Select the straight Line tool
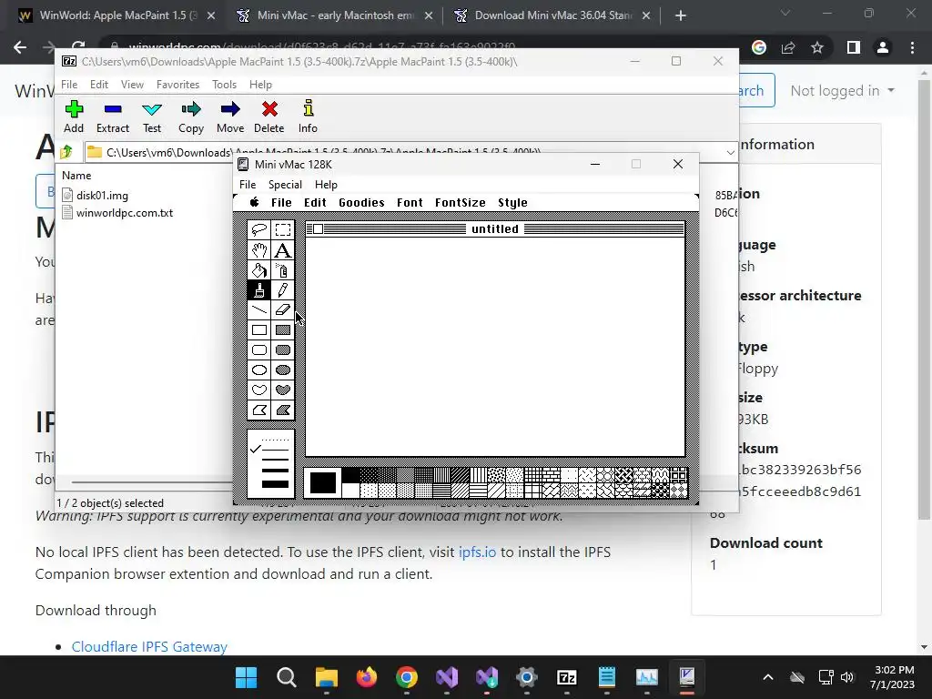Screen dimensions: 932x699 coord(259,309)
